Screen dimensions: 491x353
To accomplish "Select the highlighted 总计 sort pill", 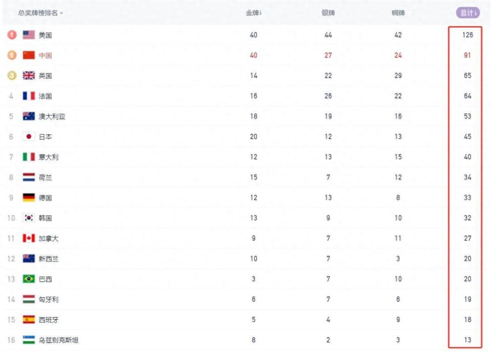I will point(468,13).
